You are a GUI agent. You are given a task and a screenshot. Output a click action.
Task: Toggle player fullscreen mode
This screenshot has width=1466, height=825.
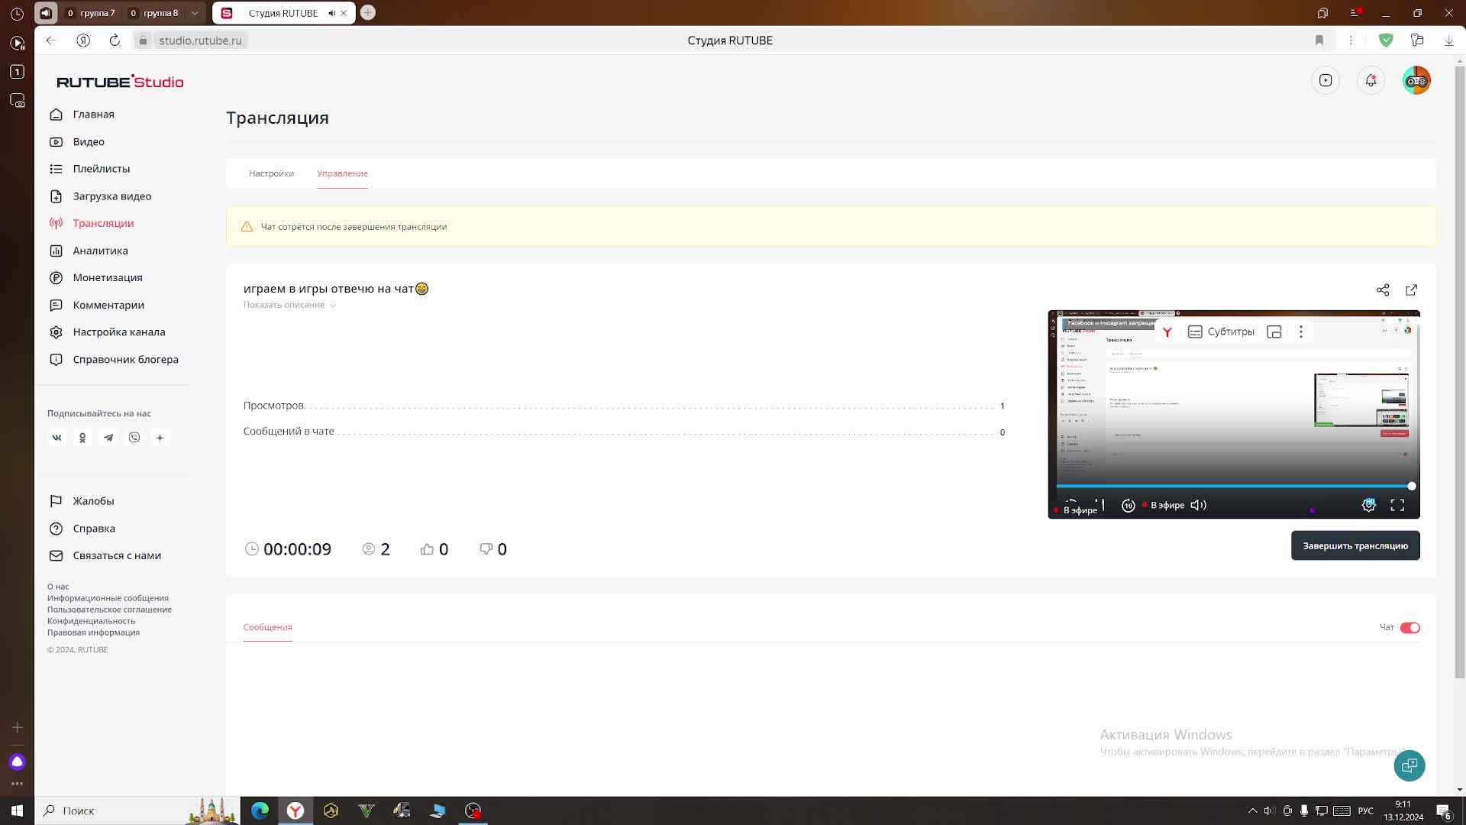click(1397, 505)
